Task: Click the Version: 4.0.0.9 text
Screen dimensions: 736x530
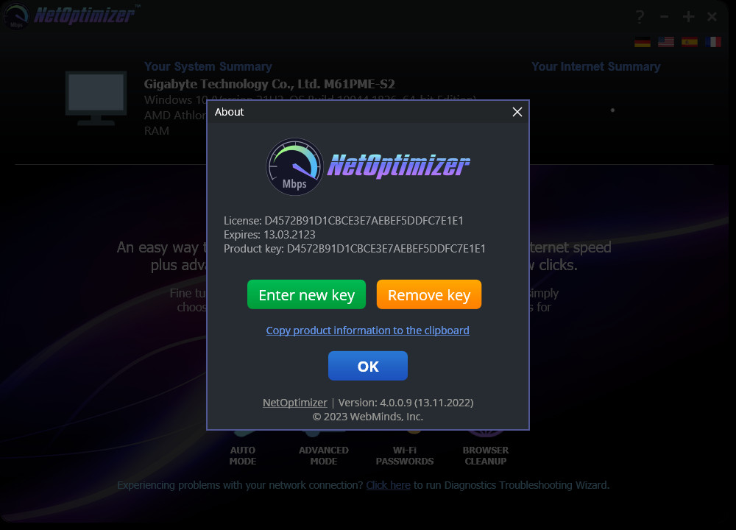Action: tap(406, 403)
